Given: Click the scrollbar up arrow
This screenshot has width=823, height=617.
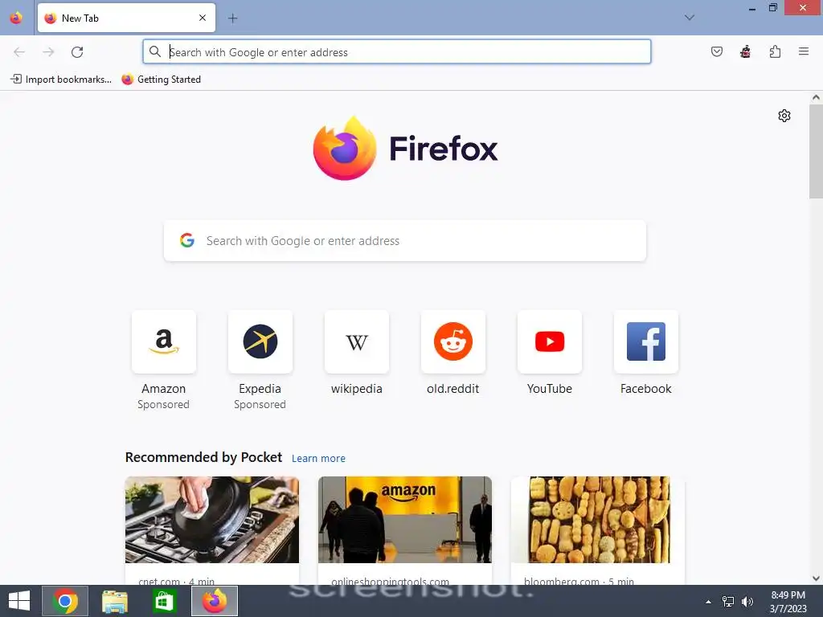Looking at the screenshot, I should pyautogui.click(x=816, y=97).
